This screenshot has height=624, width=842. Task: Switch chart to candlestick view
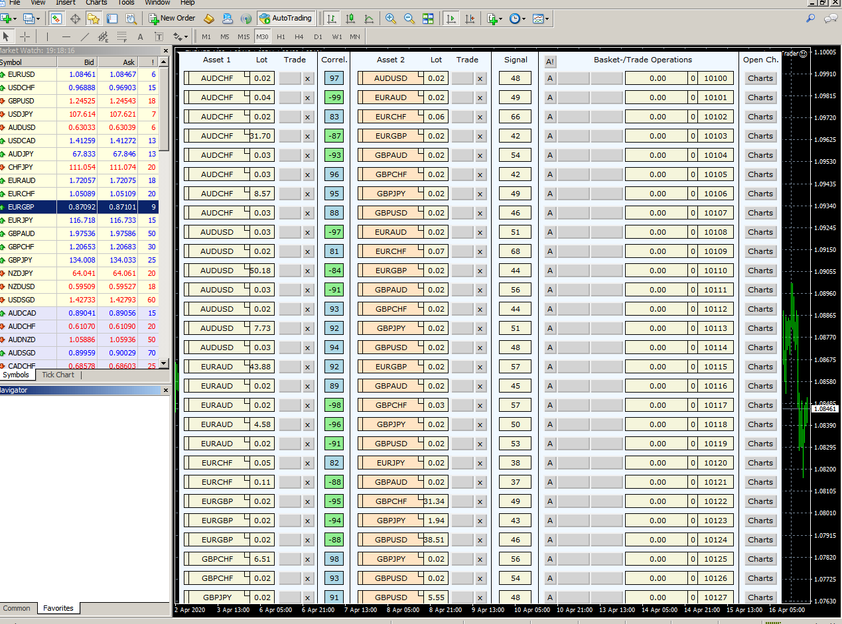click(x=350, y=19)
